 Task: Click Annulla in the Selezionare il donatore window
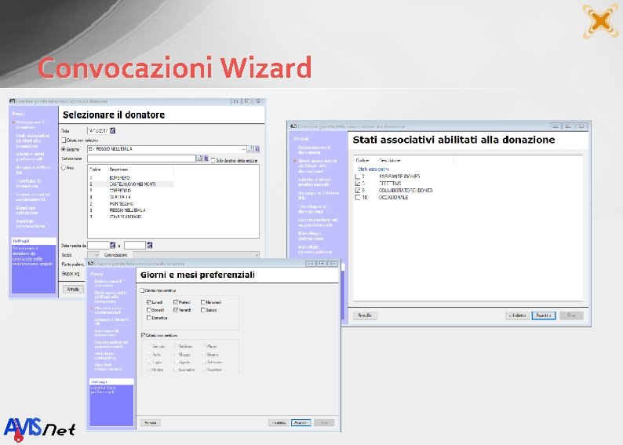[x=73, y=290]
